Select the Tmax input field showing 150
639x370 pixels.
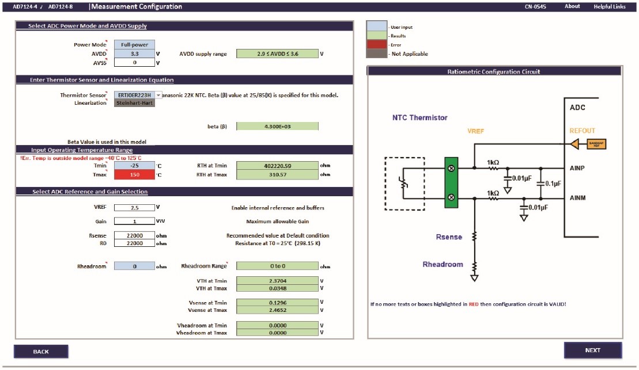[x=134, y=174]
